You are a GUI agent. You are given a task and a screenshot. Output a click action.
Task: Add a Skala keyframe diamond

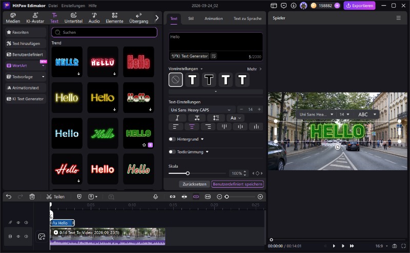pyautogui.click(x=257, y=173)
